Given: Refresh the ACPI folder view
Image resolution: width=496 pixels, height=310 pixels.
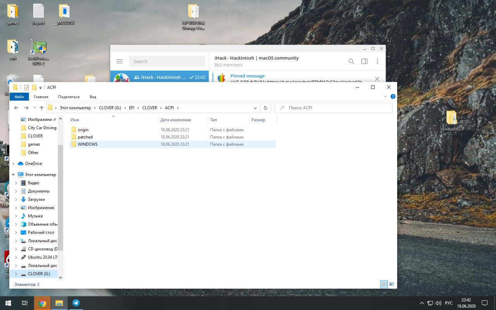Looking at the screenshot, I should point(265,108).
